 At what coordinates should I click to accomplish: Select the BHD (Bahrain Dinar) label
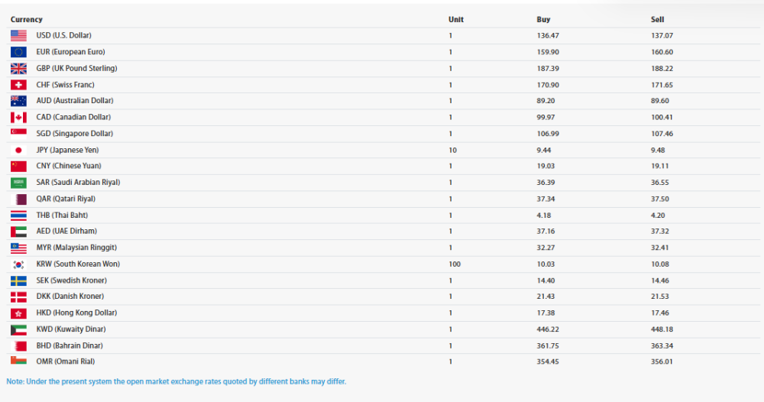coord(70,345)
